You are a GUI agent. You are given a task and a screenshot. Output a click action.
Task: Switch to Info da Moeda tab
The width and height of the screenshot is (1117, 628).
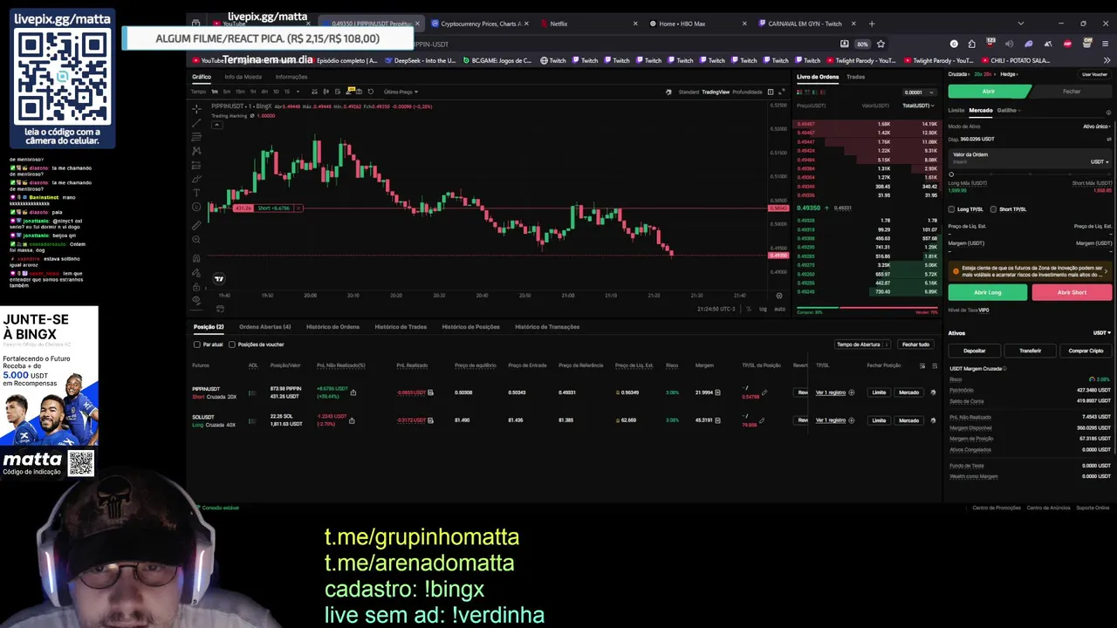243,77
